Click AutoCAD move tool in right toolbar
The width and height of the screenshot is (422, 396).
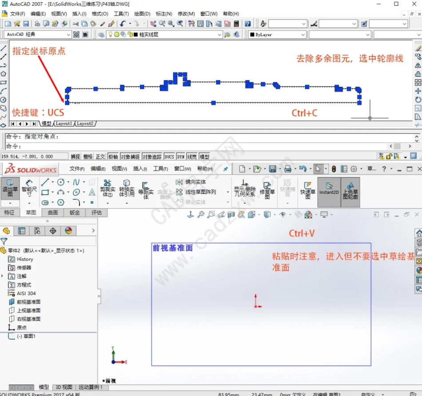418,91
